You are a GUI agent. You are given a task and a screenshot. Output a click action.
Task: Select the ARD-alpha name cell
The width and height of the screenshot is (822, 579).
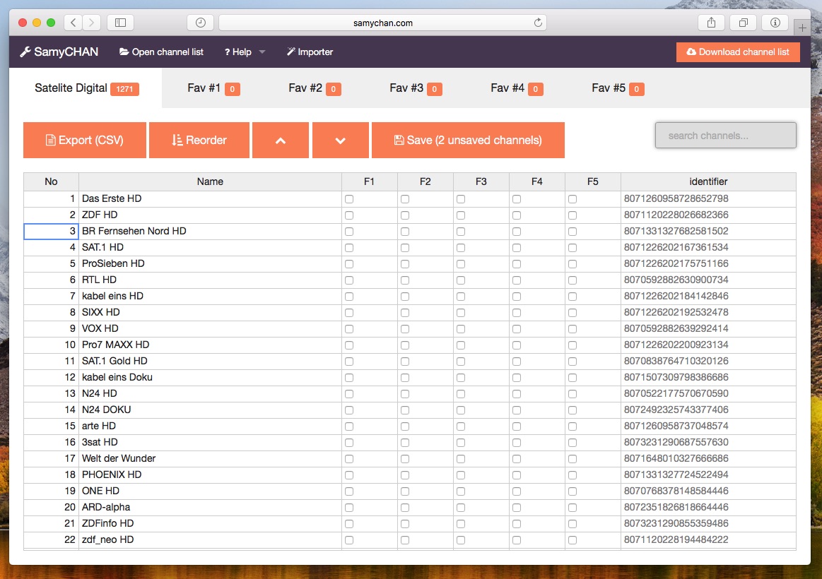(x=210, y=507)
